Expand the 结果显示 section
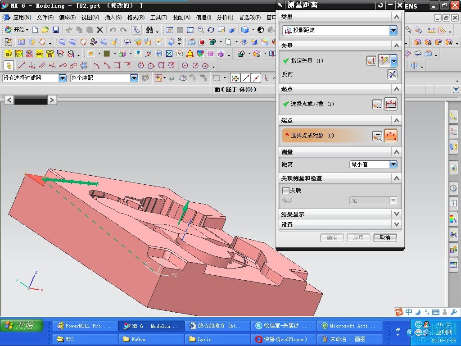The width and height of the screenshot is (461, 346). [396, 214]
